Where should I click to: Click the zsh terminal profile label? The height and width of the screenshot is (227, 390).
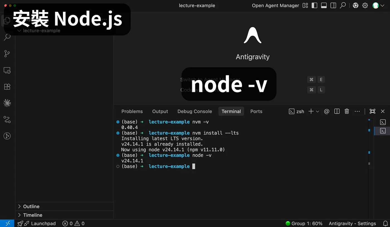(296, 111)
